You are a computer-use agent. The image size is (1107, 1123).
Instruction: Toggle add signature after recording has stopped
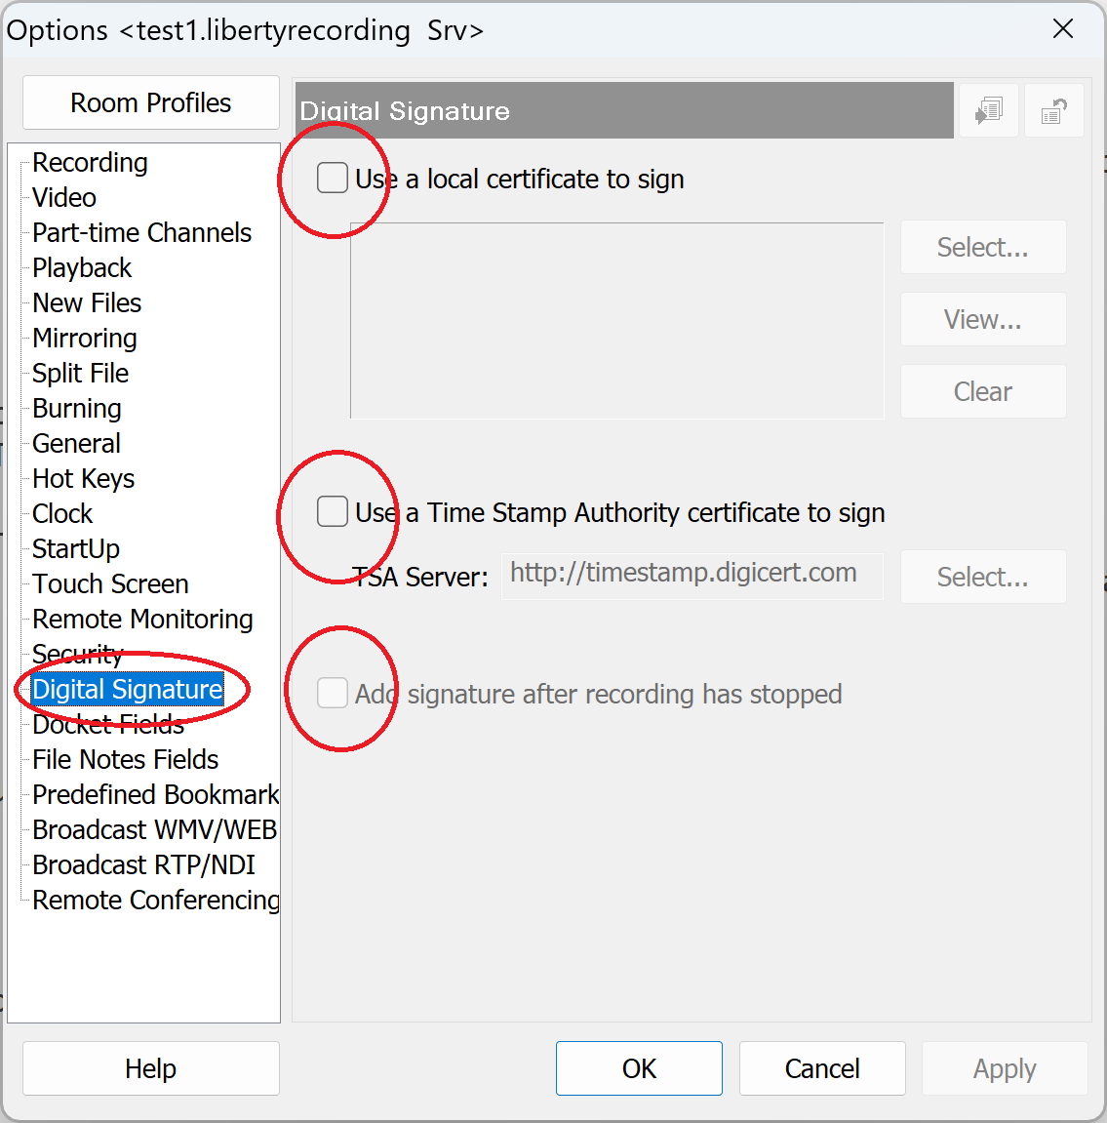(332, 694)
